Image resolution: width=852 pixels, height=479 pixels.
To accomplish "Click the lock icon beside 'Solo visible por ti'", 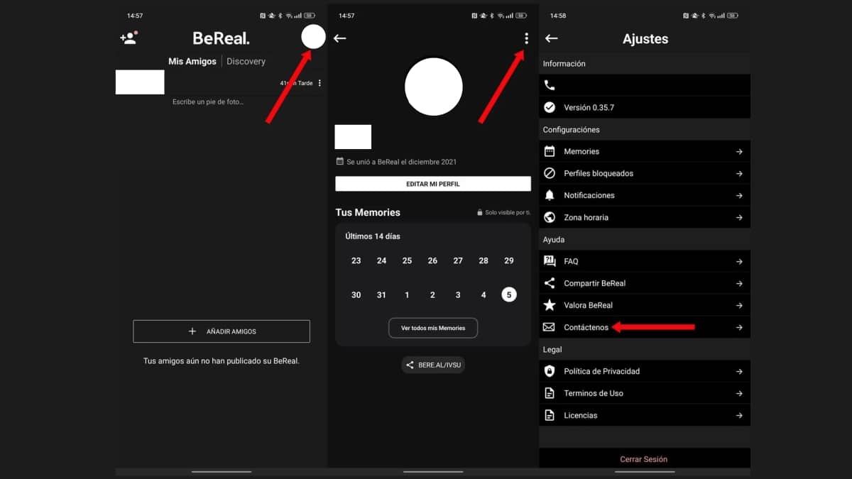I will (480, 213).
